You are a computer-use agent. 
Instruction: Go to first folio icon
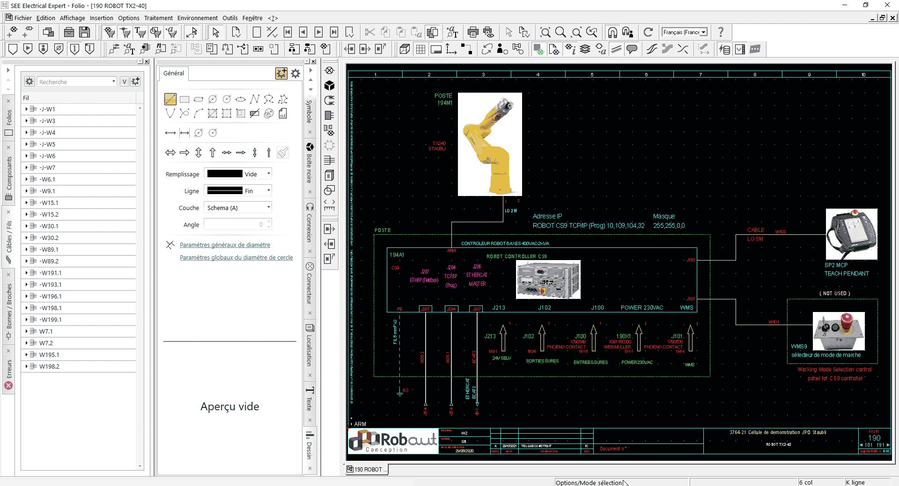pos(288,32)
